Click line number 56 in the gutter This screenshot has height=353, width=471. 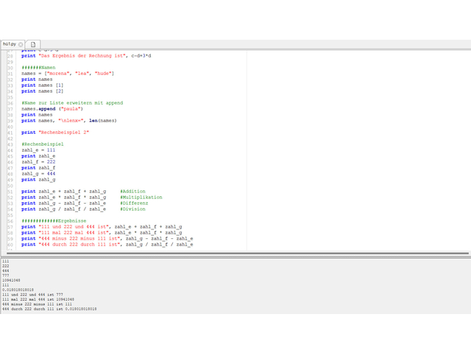(x=10, y=221)
